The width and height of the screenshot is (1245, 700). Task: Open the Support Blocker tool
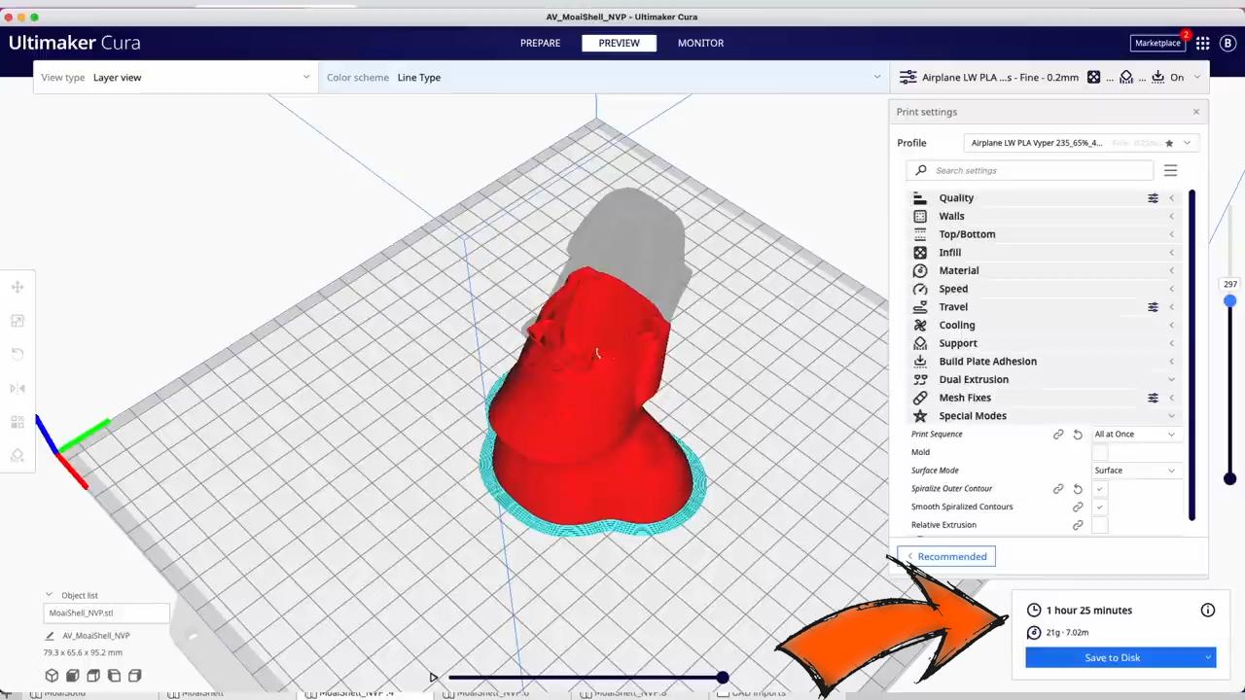(17, 455)
